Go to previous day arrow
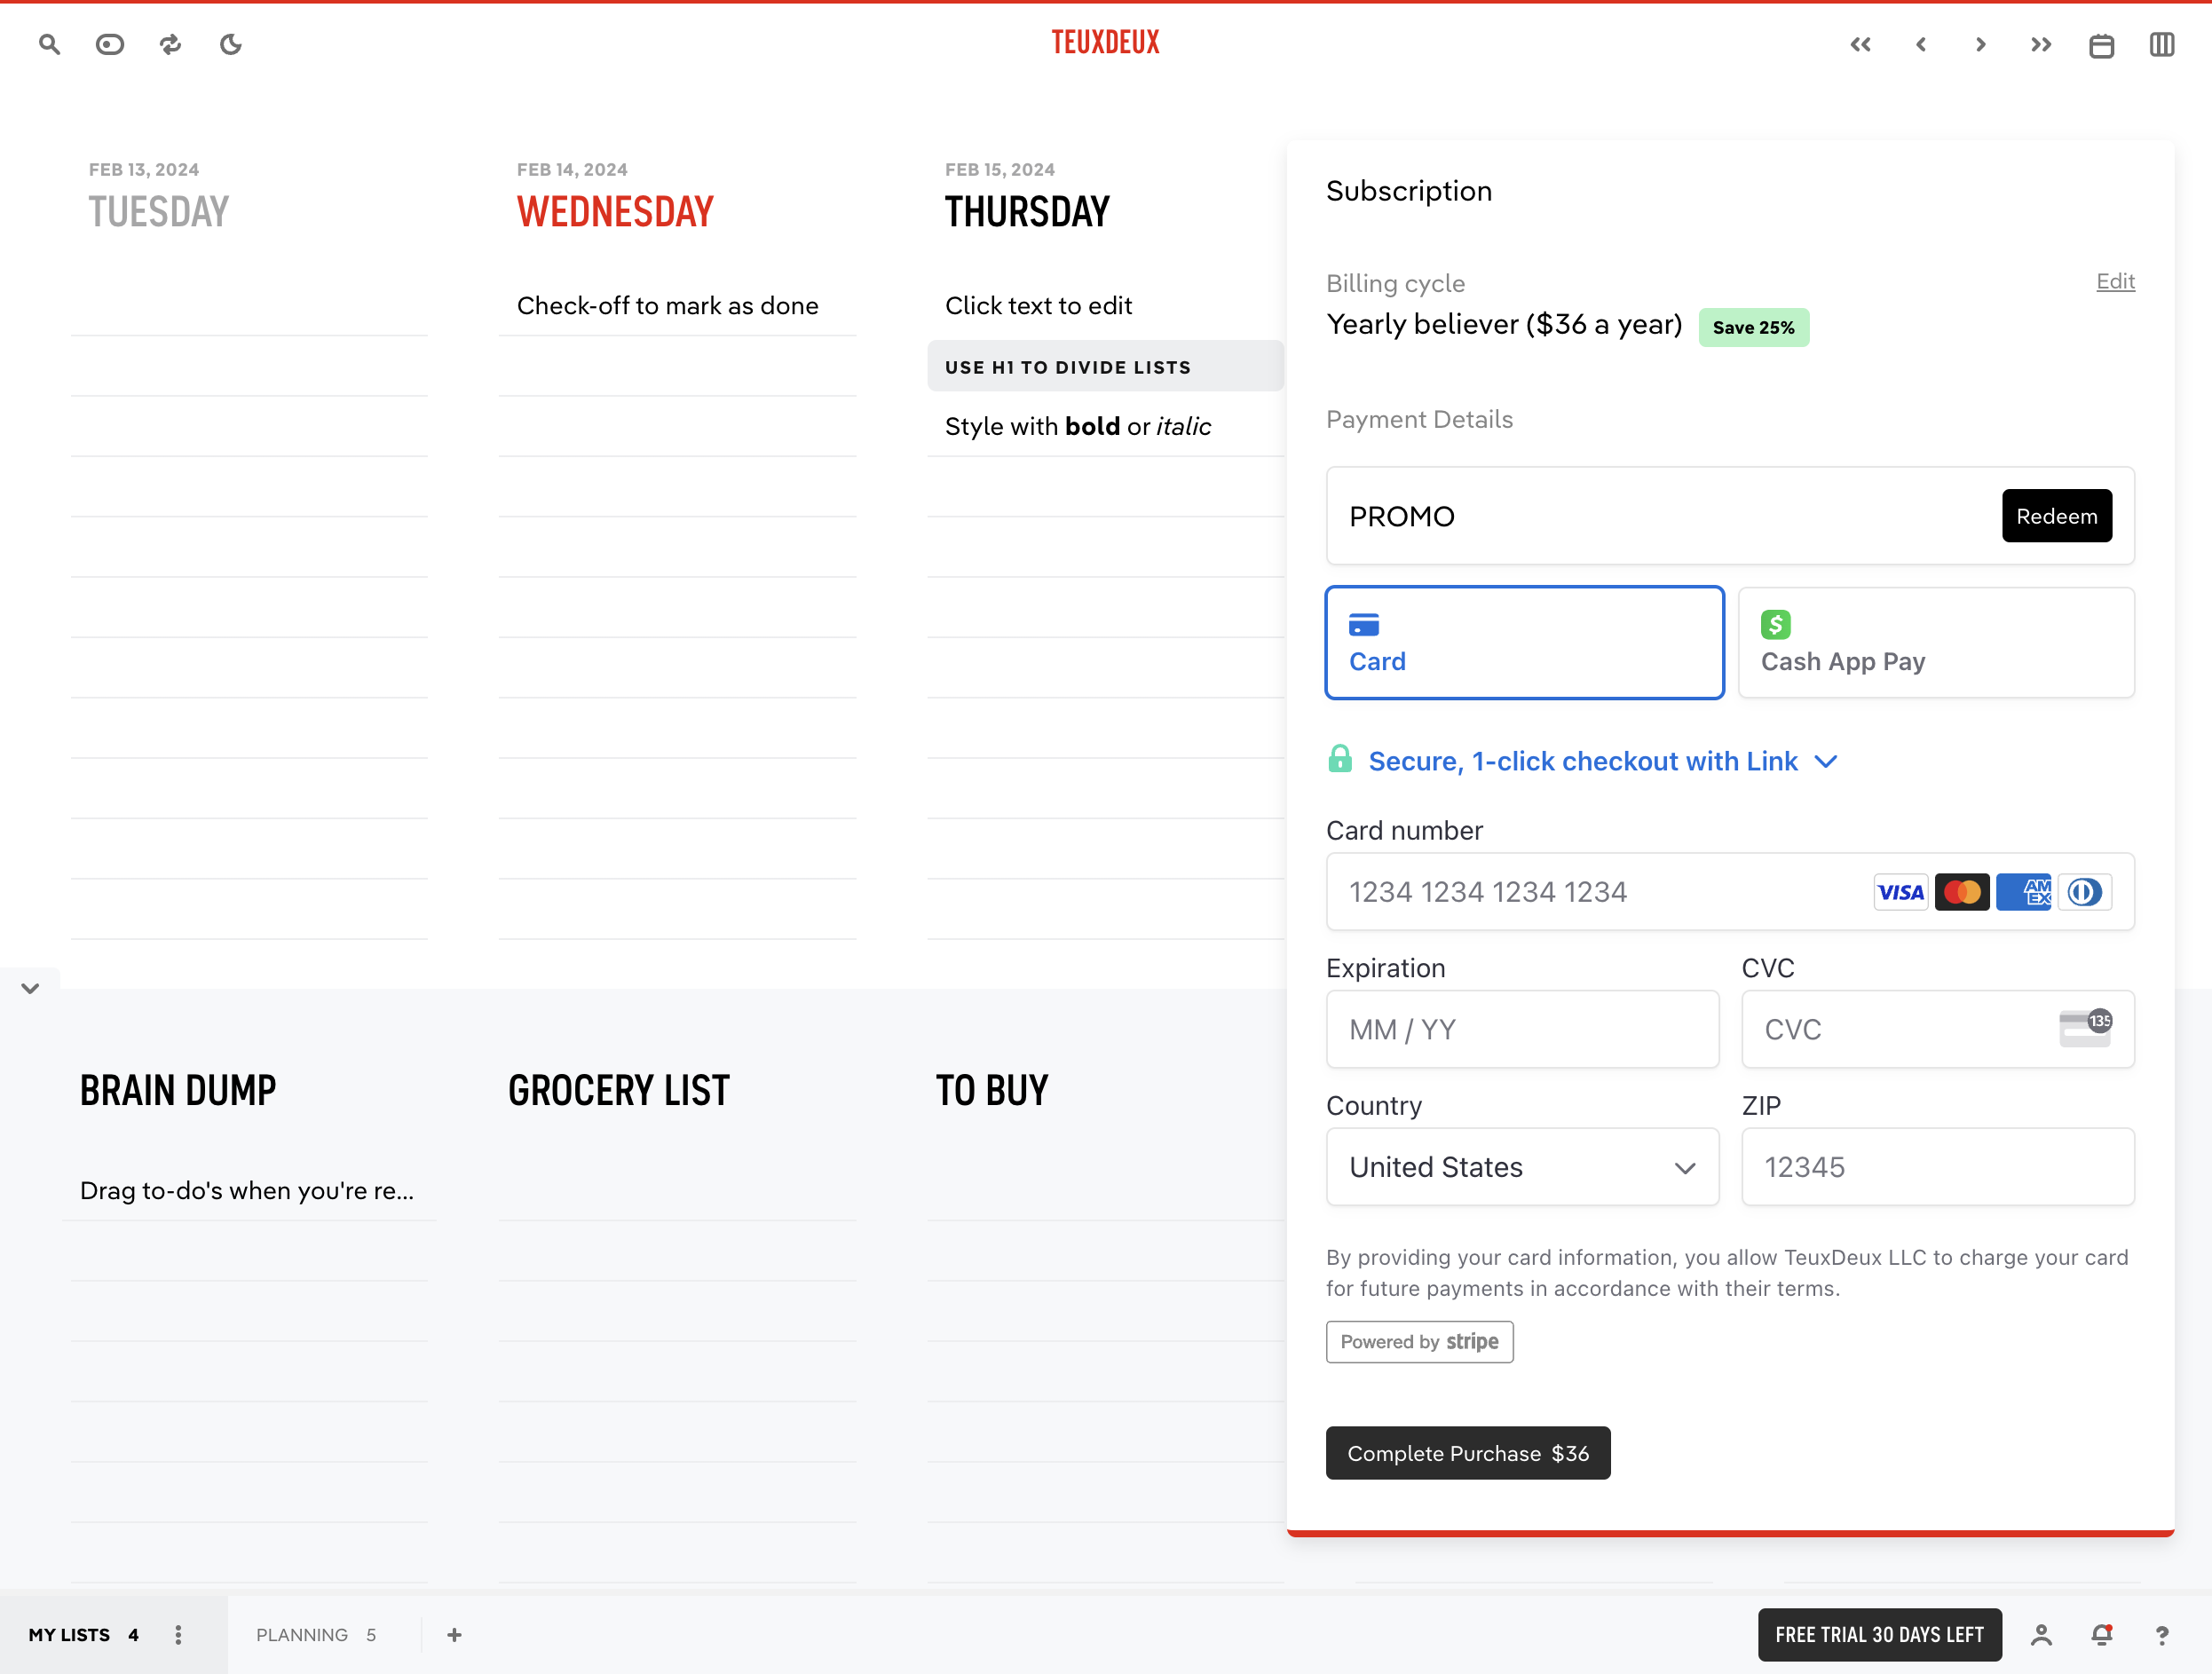Image resolution: width=2212 pixels, height=1674 pixels. pyautogui.click(x=1921, y=44)
